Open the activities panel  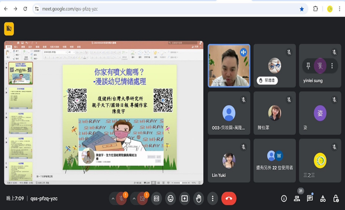click(x=323, y=199)
